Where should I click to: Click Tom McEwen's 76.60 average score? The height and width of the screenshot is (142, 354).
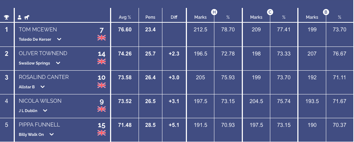(x=125, y=30)
